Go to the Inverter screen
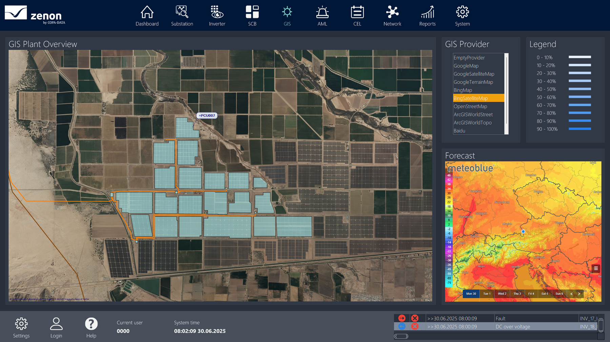Viewport: 610px width, 342px height. (x=217, y=16)
